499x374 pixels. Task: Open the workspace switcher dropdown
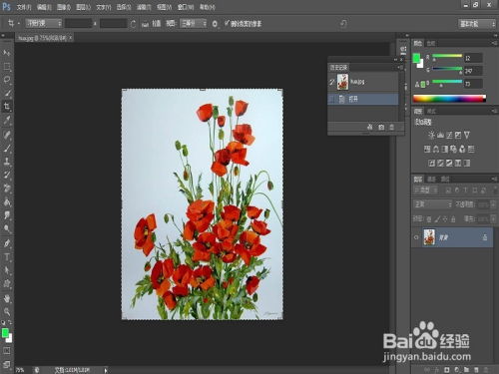tap(477, 24)
